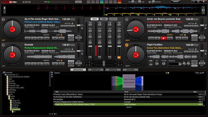Image resolution: width=208 pixels, height=117 pixels.
Task: Click the first icon next to the 7 files label
Action: click(201, 73)
